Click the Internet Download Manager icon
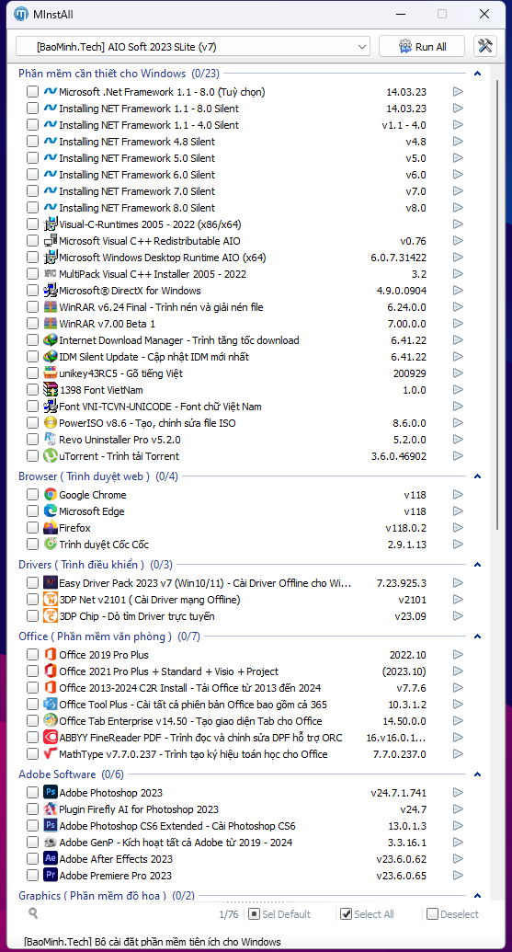This screenshot has height=952, width=512. (51, 340)
